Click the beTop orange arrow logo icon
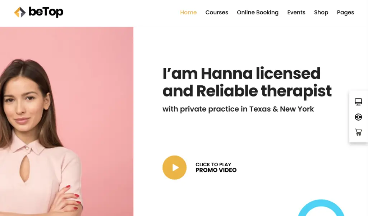The height and width of the screenshot is (216, 368). point(20,12)
